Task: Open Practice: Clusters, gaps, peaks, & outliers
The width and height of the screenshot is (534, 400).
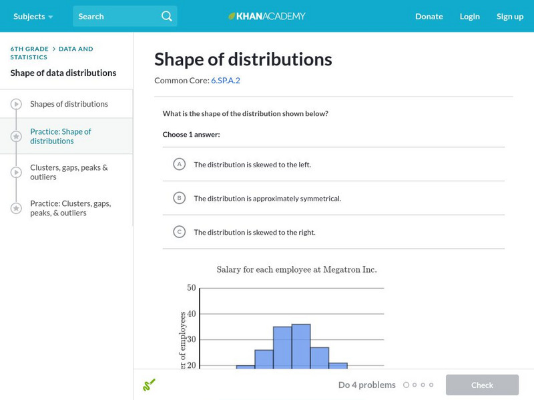Action: click(69, 208)
